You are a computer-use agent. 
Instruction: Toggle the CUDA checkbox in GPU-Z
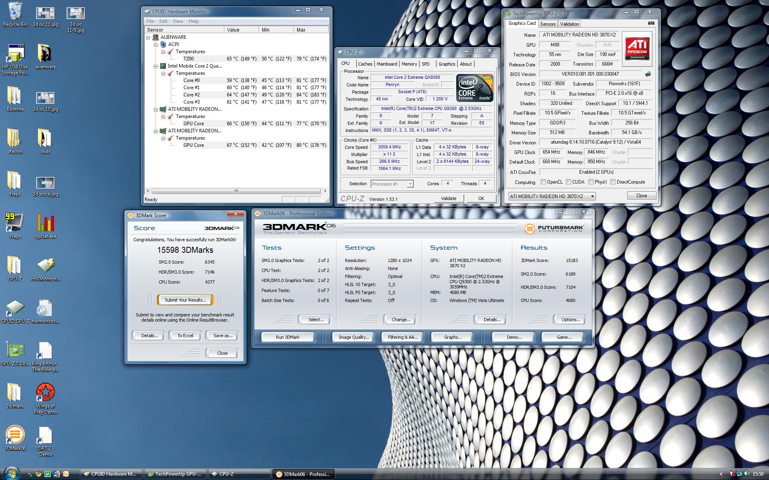[568, 182]
